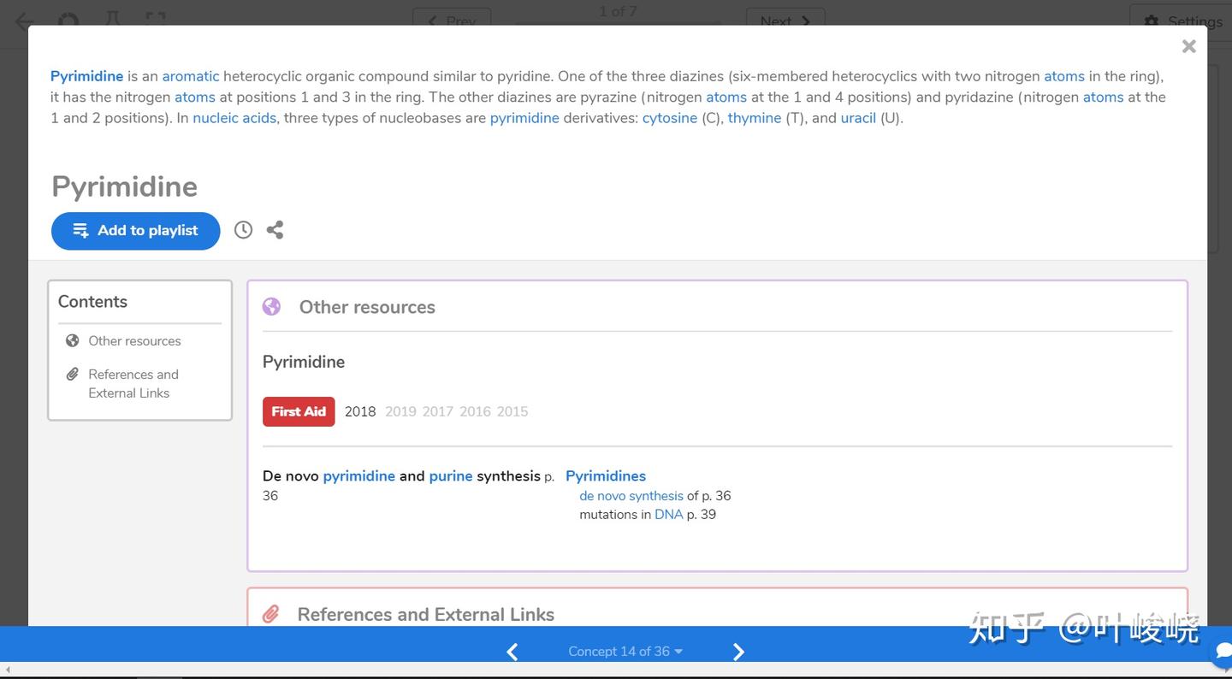Click the clock history icon
1232x679 pixels.
point(243,230)
